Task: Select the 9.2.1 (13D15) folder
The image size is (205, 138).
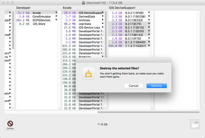Action: tap(129, 27)
